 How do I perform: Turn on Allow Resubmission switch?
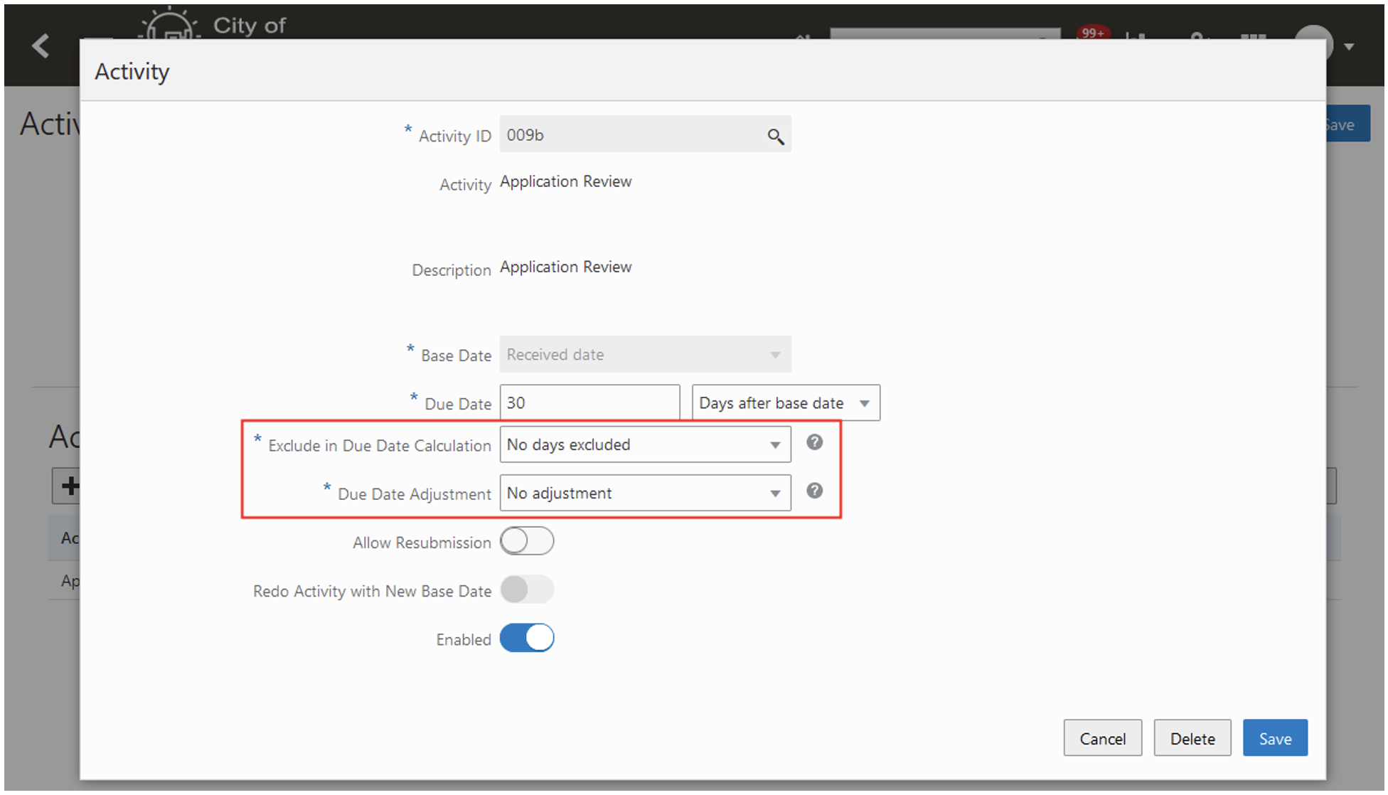click(x=526, y=541)
